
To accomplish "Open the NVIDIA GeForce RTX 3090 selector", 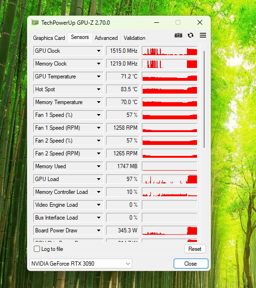I will point(81,264).
